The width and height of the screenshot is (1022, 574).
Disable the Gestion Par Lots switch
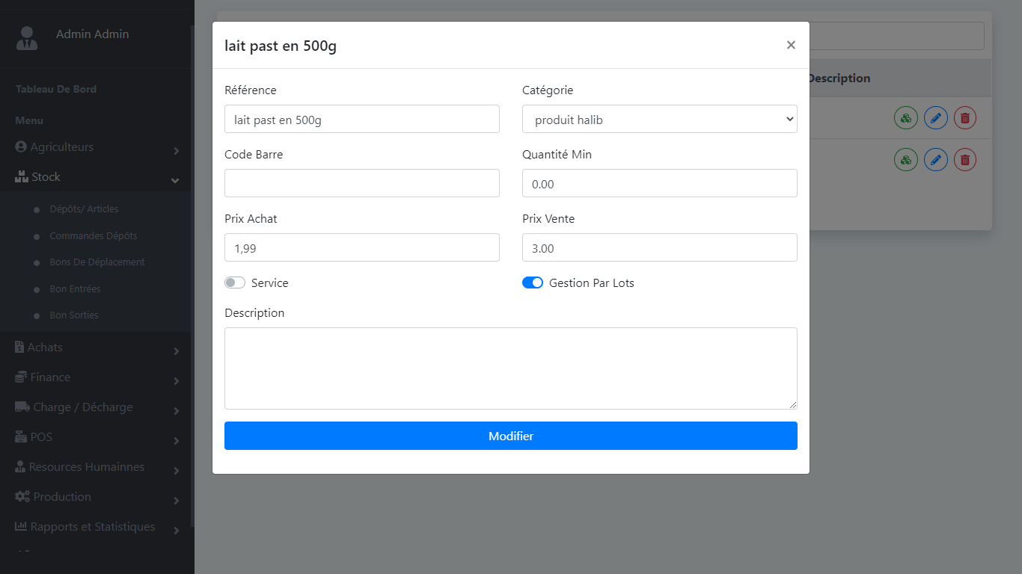pos(533,283)
